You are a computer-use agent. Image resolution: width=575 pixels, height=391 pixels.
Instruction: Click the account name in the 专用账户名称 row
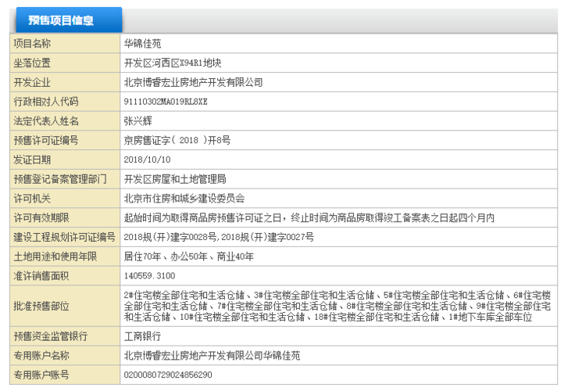[x=212, y=356]
